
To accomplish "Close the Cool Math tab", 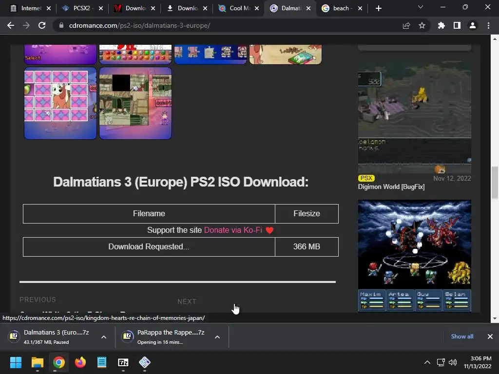I will coord(257,8).
